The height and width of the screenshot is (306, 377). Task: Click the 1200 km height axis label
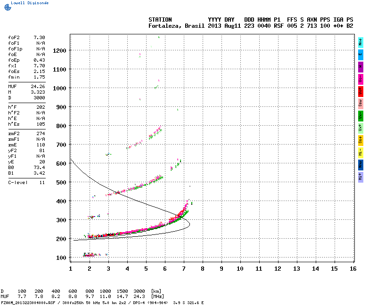(59, 51)
